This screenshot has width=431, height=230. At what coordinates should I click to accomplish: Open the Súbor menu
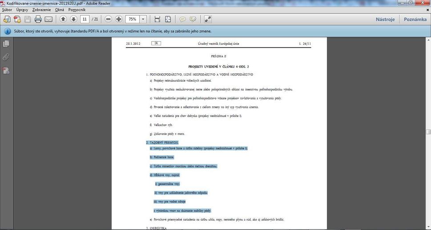pos(7,10)
